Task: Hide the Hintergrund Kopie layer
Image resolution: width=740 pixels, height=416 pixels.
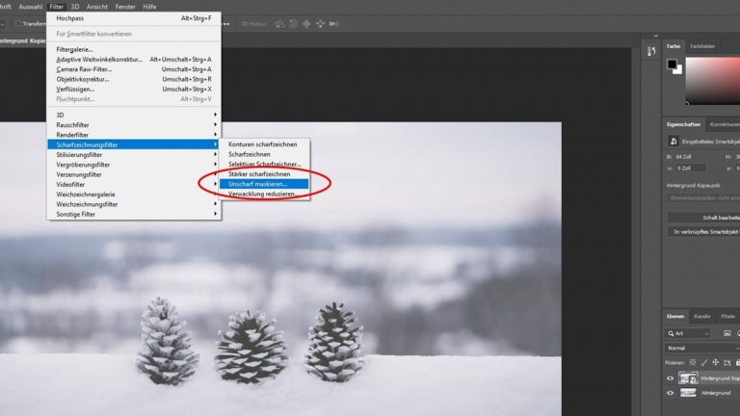Action: pyautogui.click(x=672, y=378)
